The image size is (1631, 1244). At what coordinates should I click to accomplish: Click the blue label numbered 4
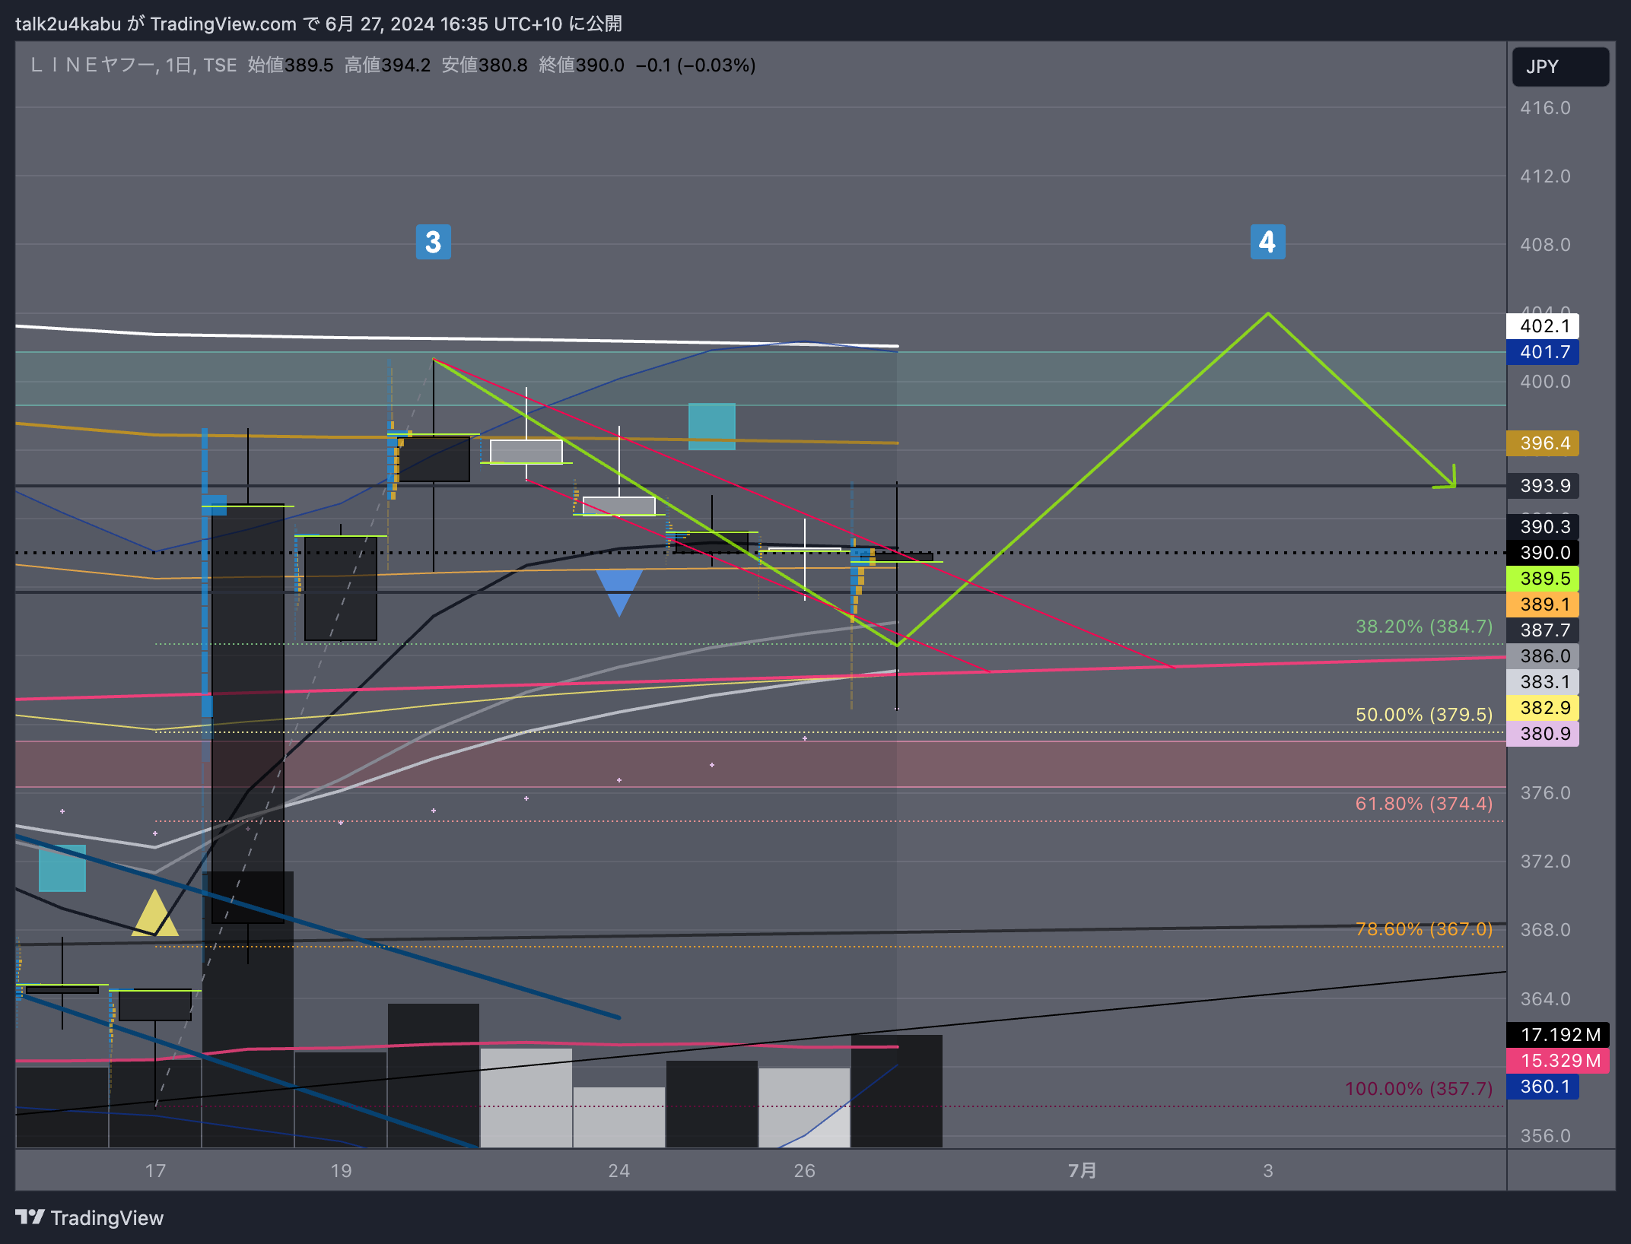[x=1267, y=242]
